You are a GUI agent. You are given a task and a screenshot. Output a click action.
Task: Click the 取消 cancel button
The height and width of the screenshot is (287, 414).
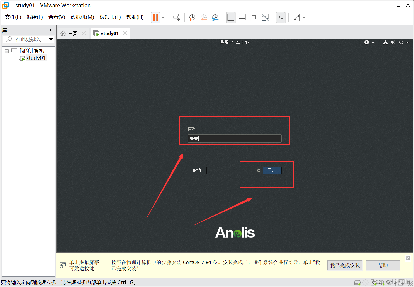pos(197,170)
